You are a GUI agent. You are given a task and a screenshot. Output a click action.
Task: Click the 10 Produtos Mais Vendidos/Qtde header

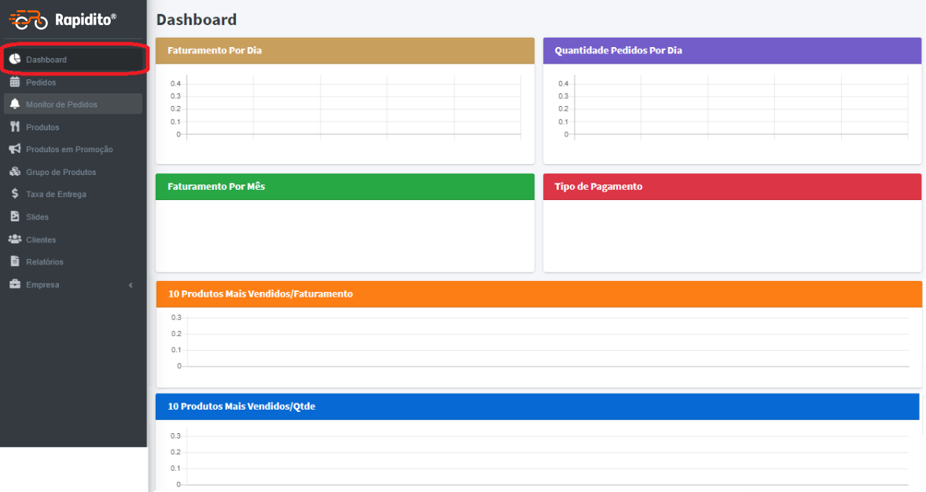[538, 406]
